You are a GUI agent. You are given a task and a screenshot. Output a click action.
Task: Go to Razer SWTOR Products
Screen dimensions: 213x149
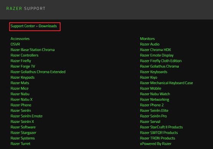(159, 132)
